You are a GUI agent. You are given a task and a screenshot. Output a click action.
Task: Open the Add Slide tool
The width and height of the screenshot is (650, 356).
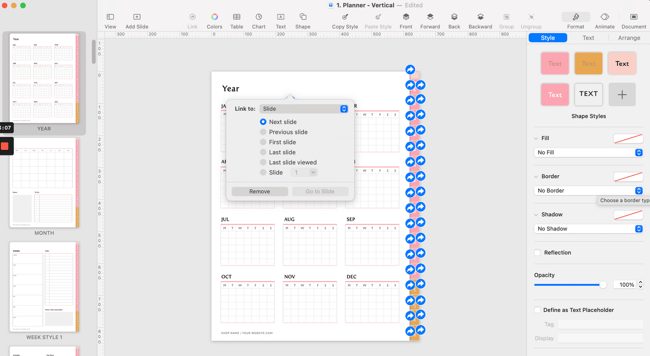(x=136, y=19)
